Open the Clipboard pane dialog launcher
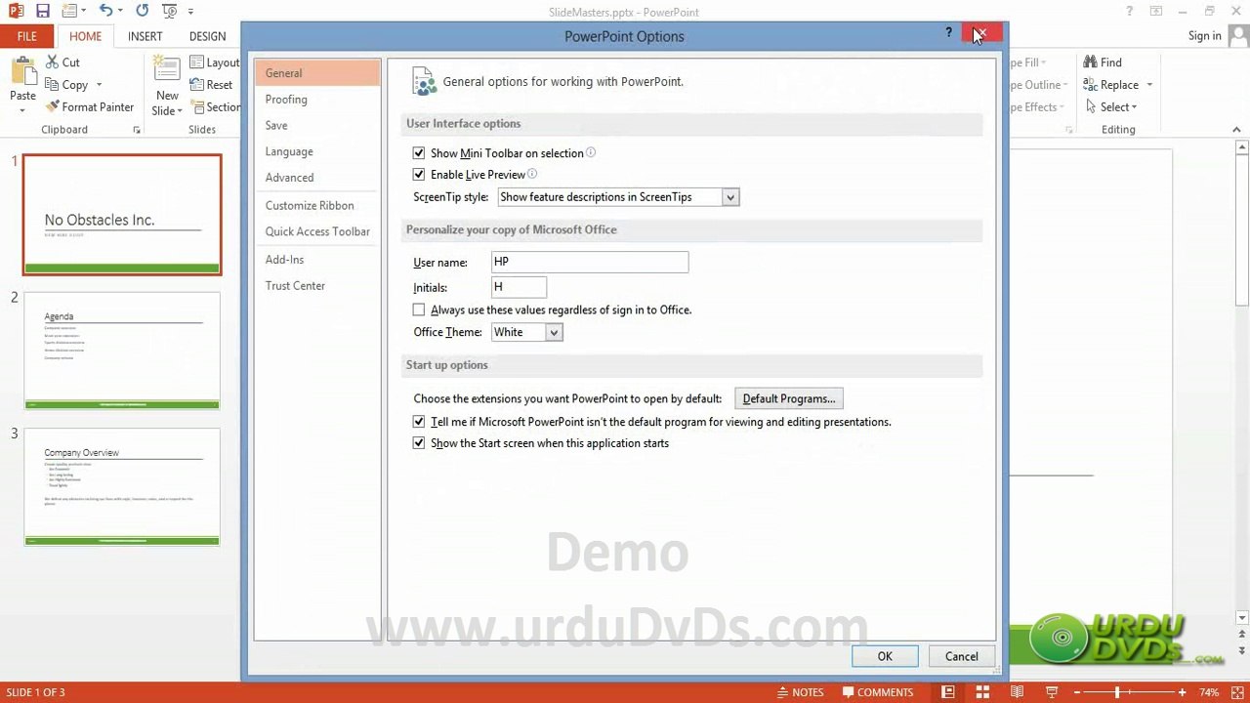The width and height of the screenshot is (1250, 703). pos(137,130)
